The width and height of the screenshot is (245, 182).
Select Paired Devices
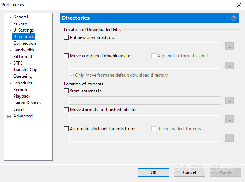point(27,103)
